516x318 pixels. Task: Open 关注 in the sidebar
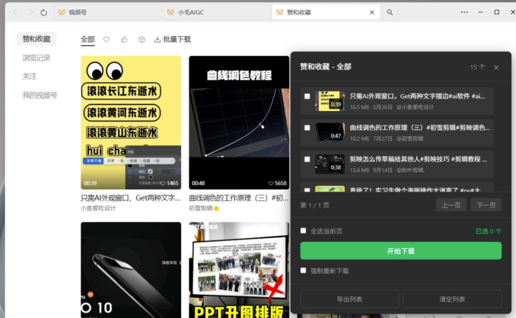30,76
